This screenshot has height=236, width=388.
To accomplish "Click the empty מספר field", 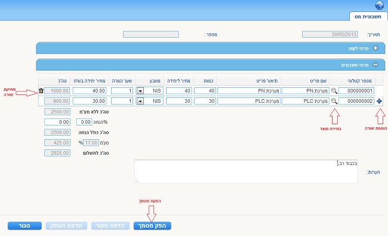I will point(151,35).
